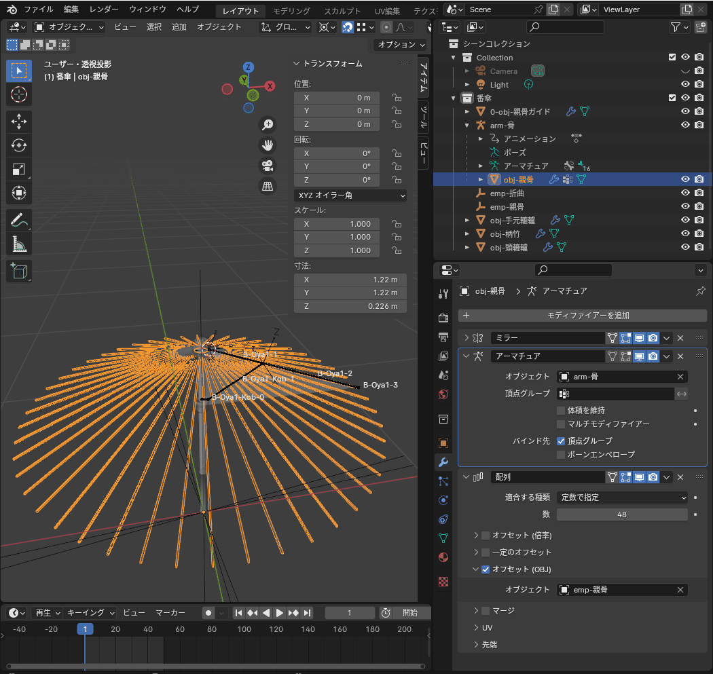Enable the 体積を維持 checkbox
This screenshot has height=674, width=713.
pos(561,411)
